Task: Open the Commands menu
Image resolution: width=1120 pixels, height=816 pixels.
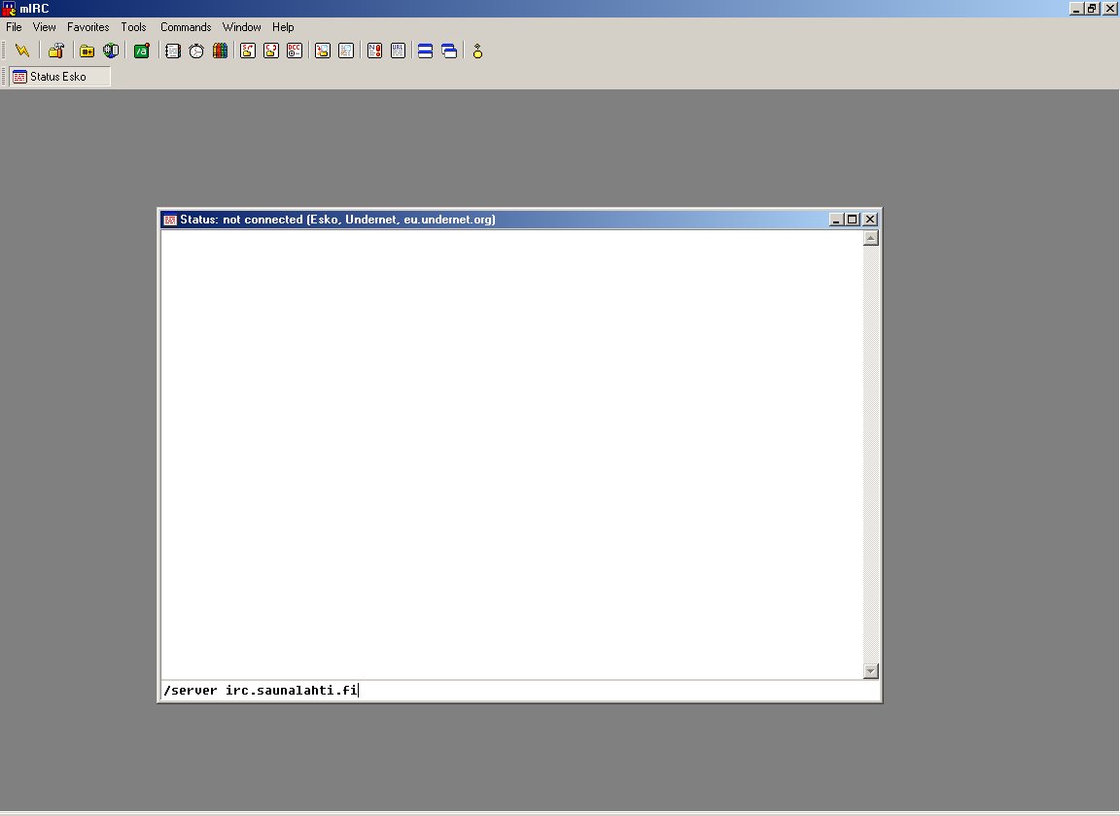Action: tap(186, 27)
